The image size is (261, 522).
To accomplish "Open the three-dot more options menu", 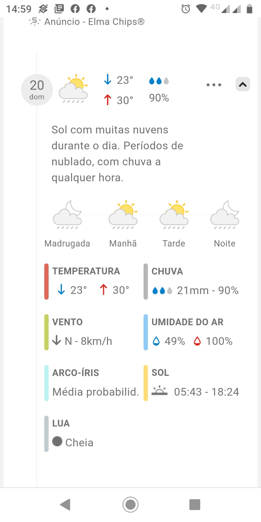I will [x=214, y=85].
